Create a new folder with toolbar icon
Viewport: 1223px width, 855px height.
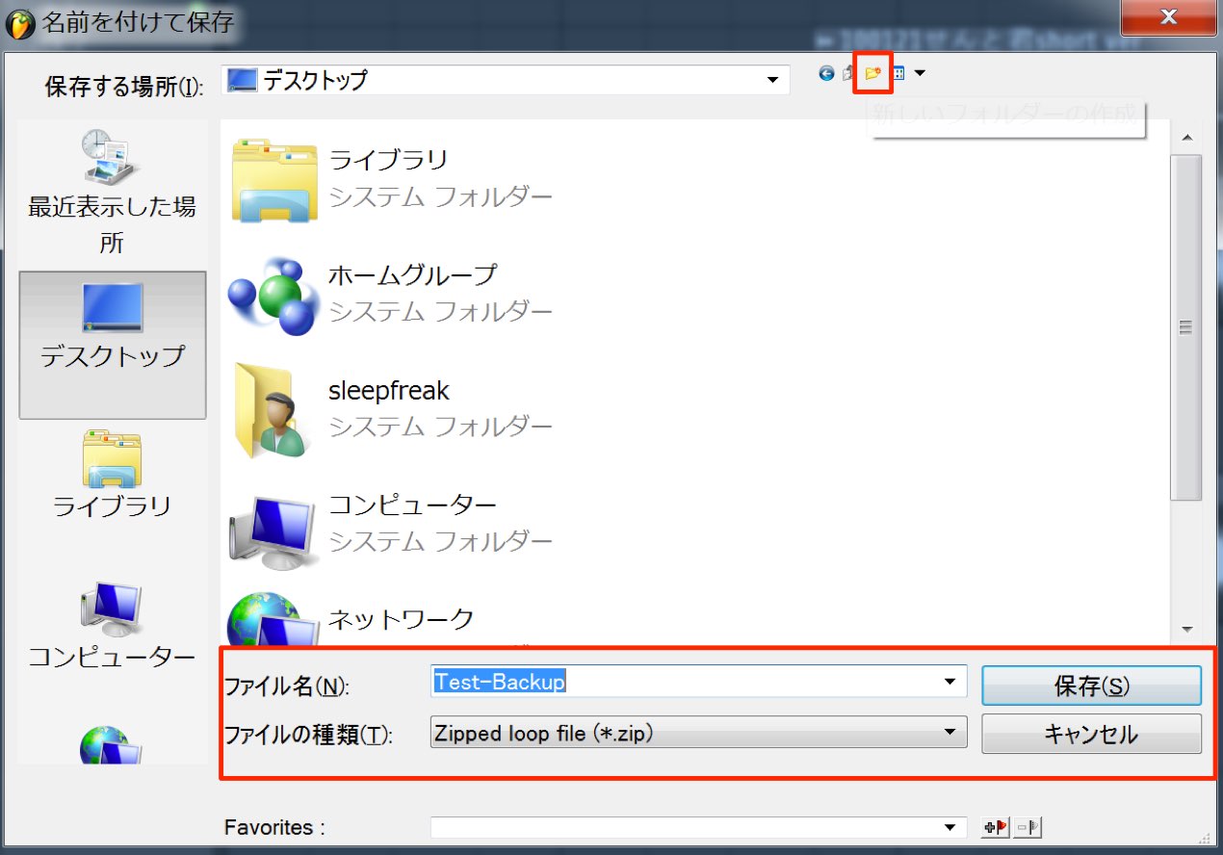pos(873,73)
